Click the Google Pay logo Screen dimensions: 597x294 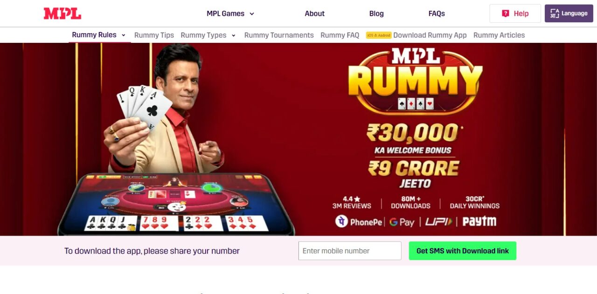[x=402, y=222]
